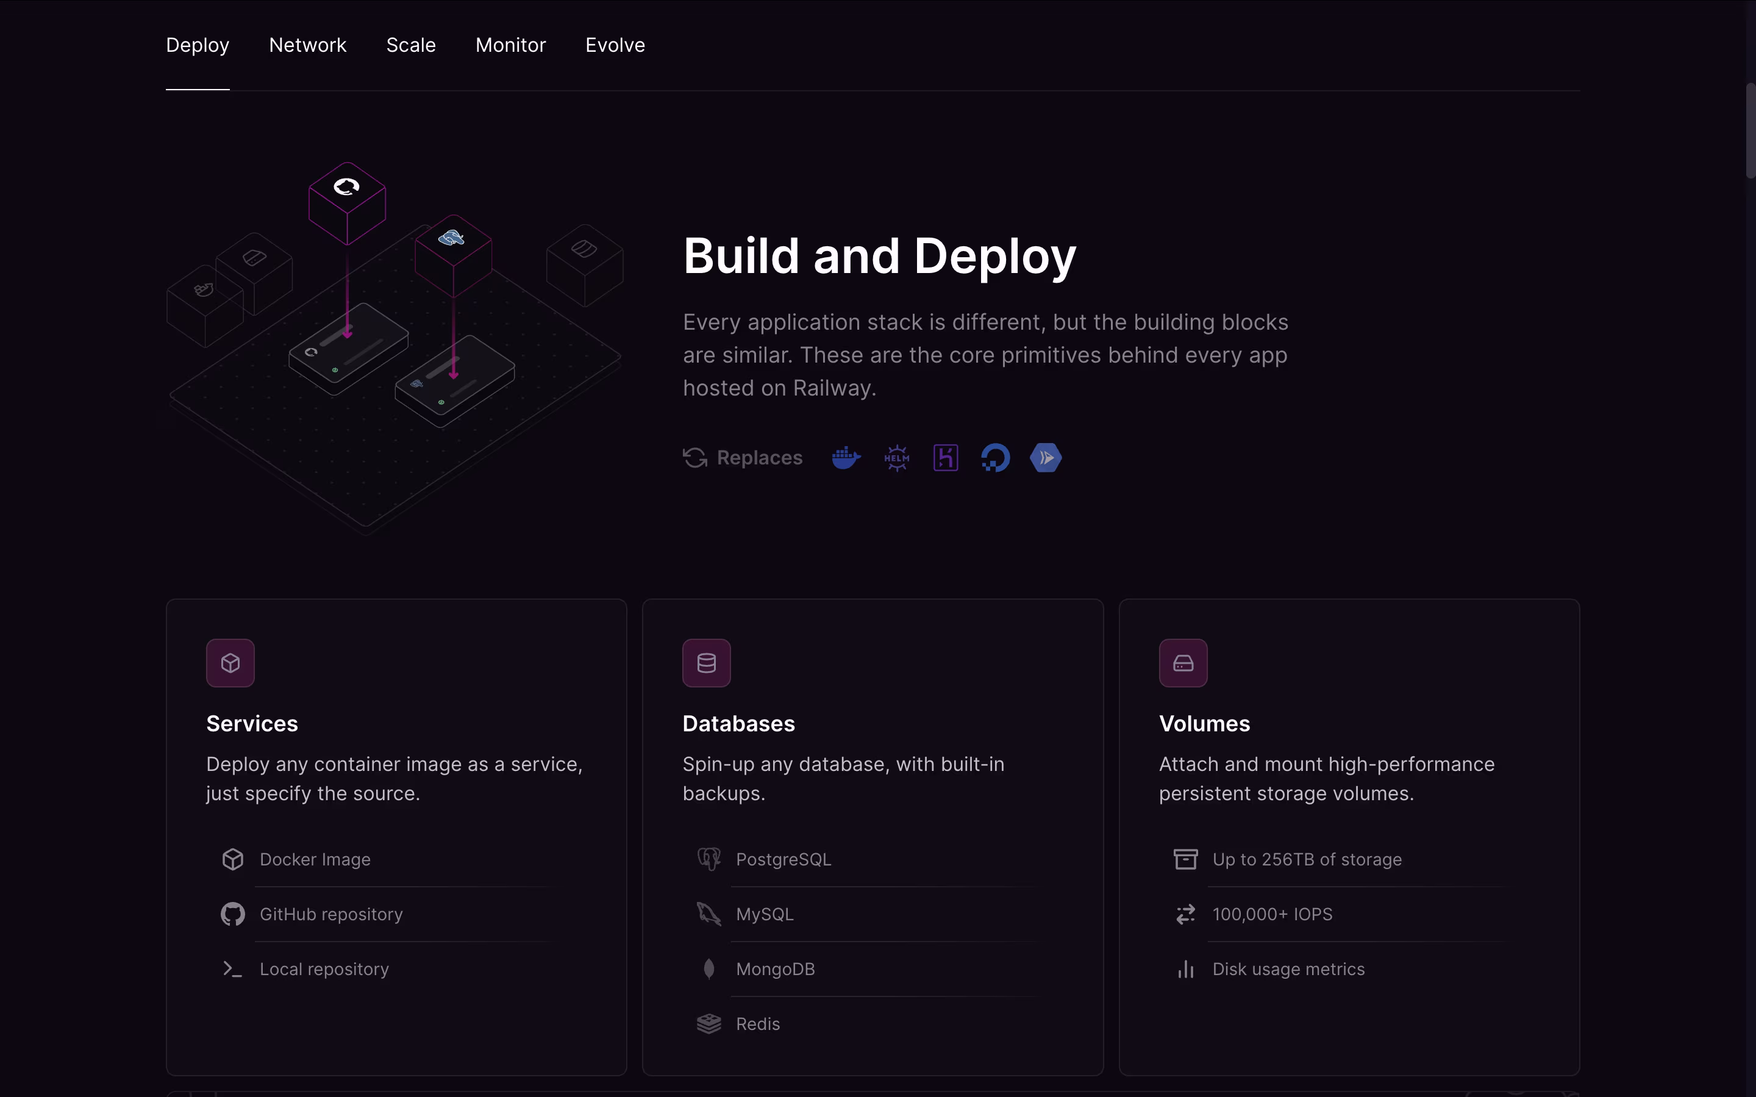
Task: Click the Volumes hard drive icon badge
Action: pyautogui.click(x=1183, y=662)
